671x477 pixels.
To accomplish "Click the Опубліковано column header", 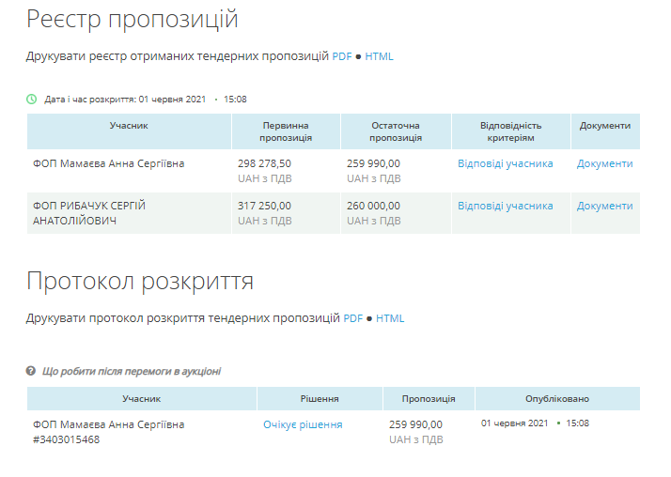I will [557, 399].
